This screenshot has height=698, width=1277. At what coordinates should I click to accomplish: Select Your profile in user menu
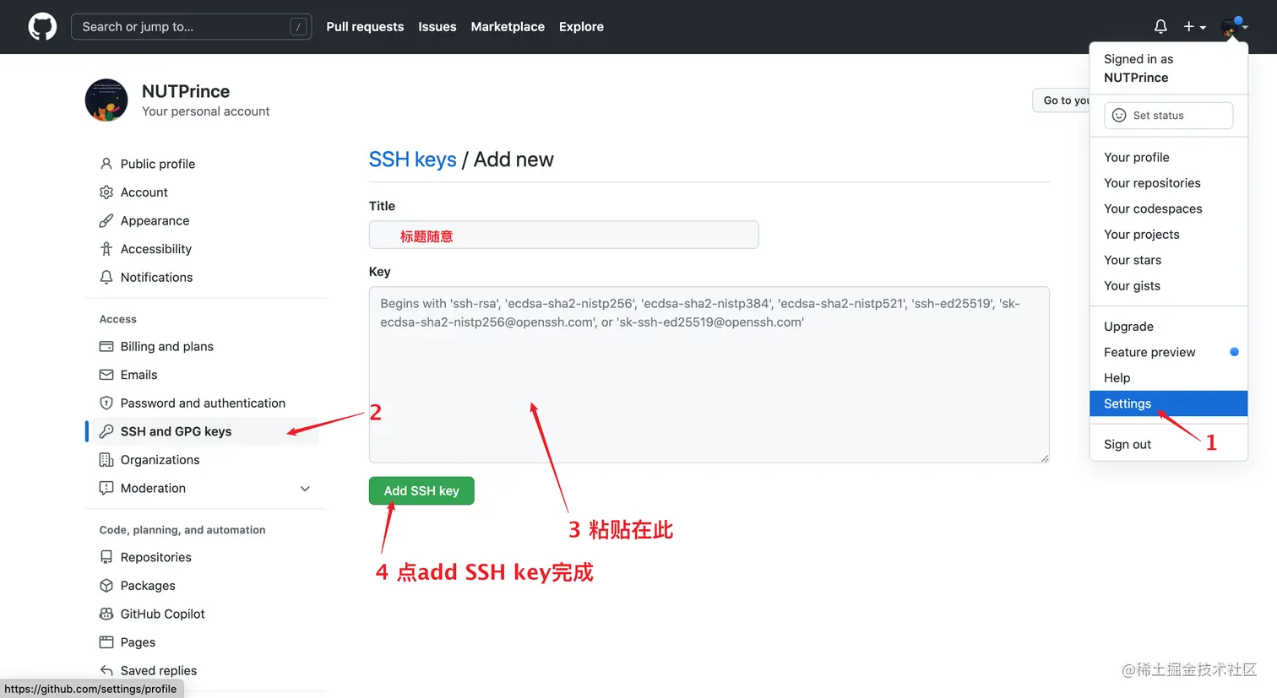pyautogui.click(x=1169, y=157)
